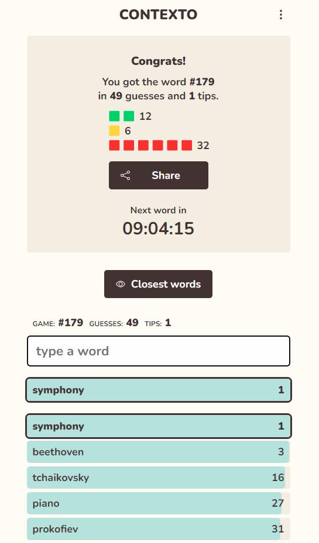This screenshot has width=319, height=543.
Task: Click the last red square in results
Action: (x=187, y=145)
